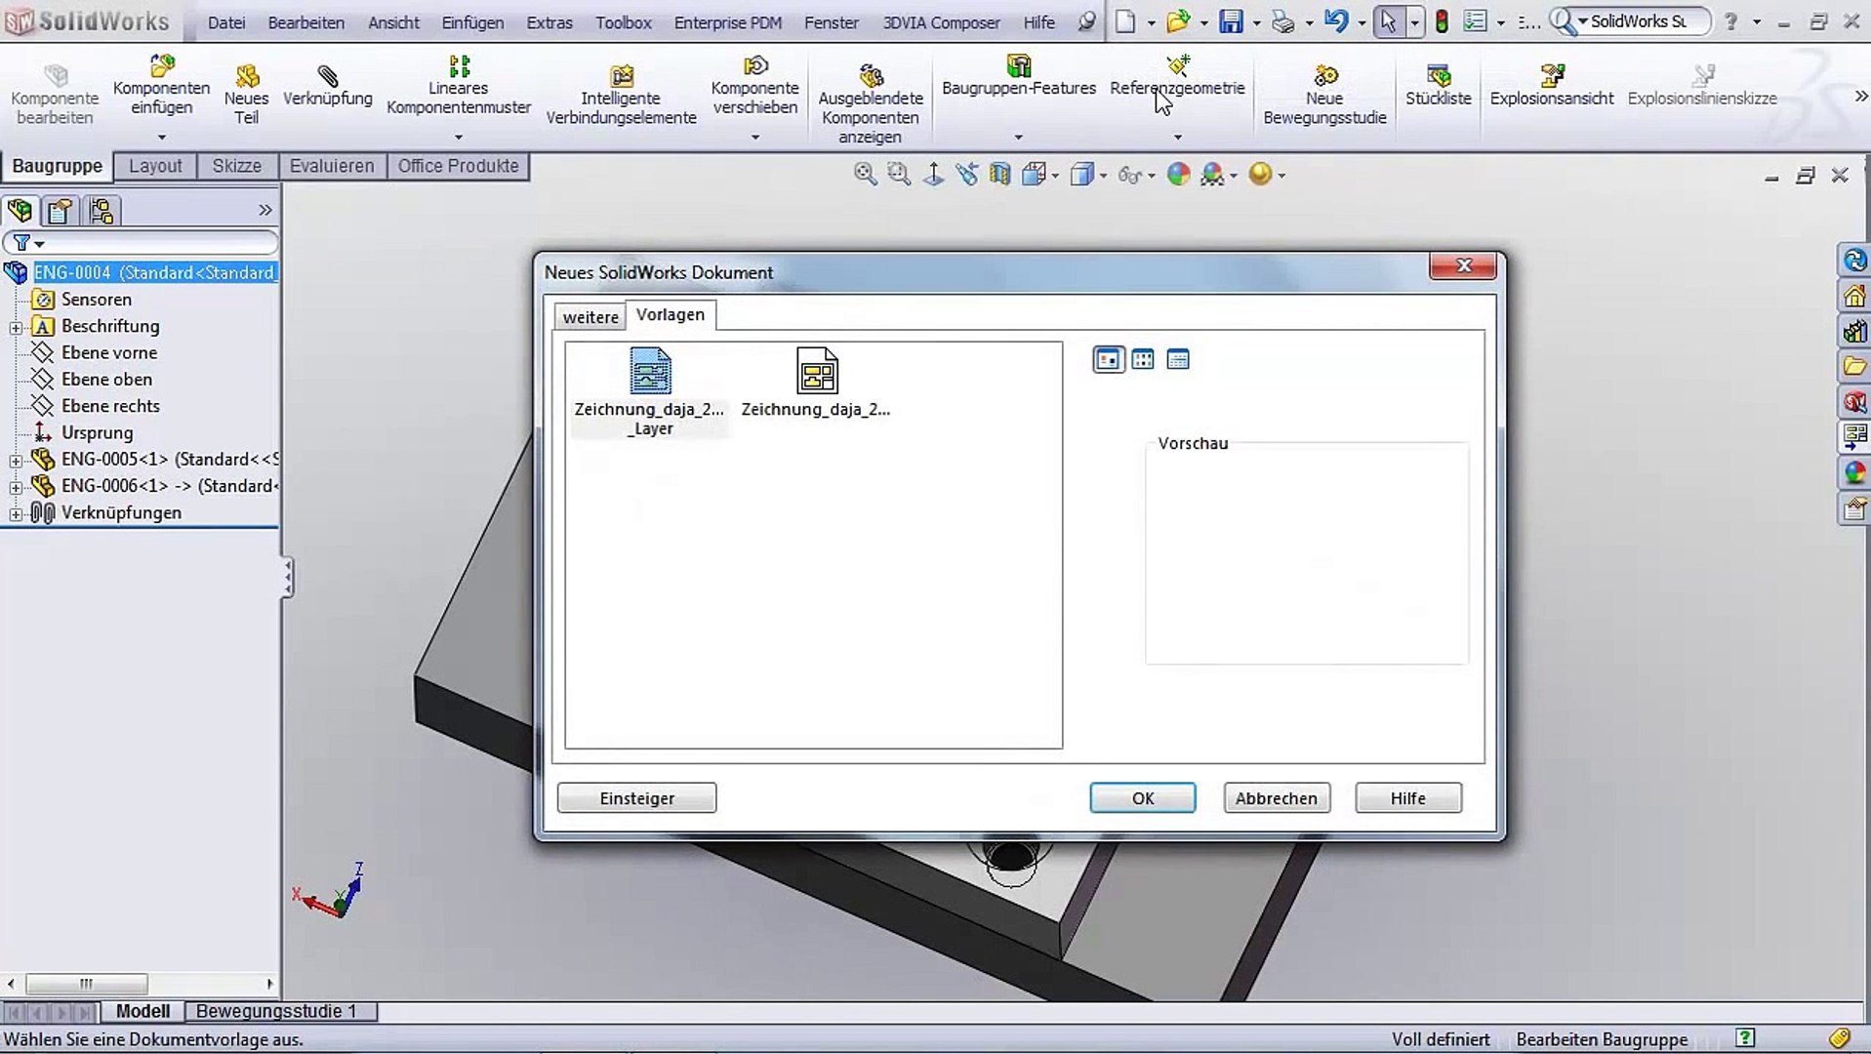Open the ConfigurationManager tab icon
This screenshot has width=1871, height=1054.
102,211
